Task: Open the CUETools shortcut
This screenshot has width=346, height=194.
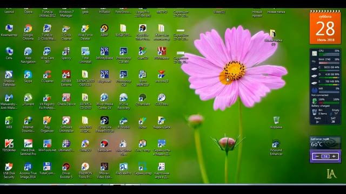Action: point(162,100)
